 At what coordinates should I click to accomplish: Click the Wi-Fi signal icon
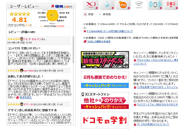(x=139, y=5)
